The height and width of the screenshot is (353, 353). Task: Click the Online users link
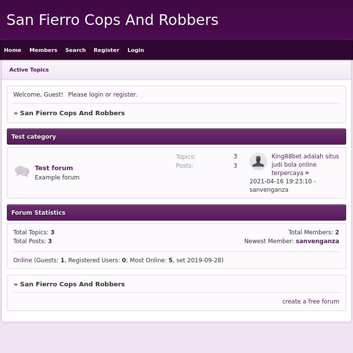[23, 260]
